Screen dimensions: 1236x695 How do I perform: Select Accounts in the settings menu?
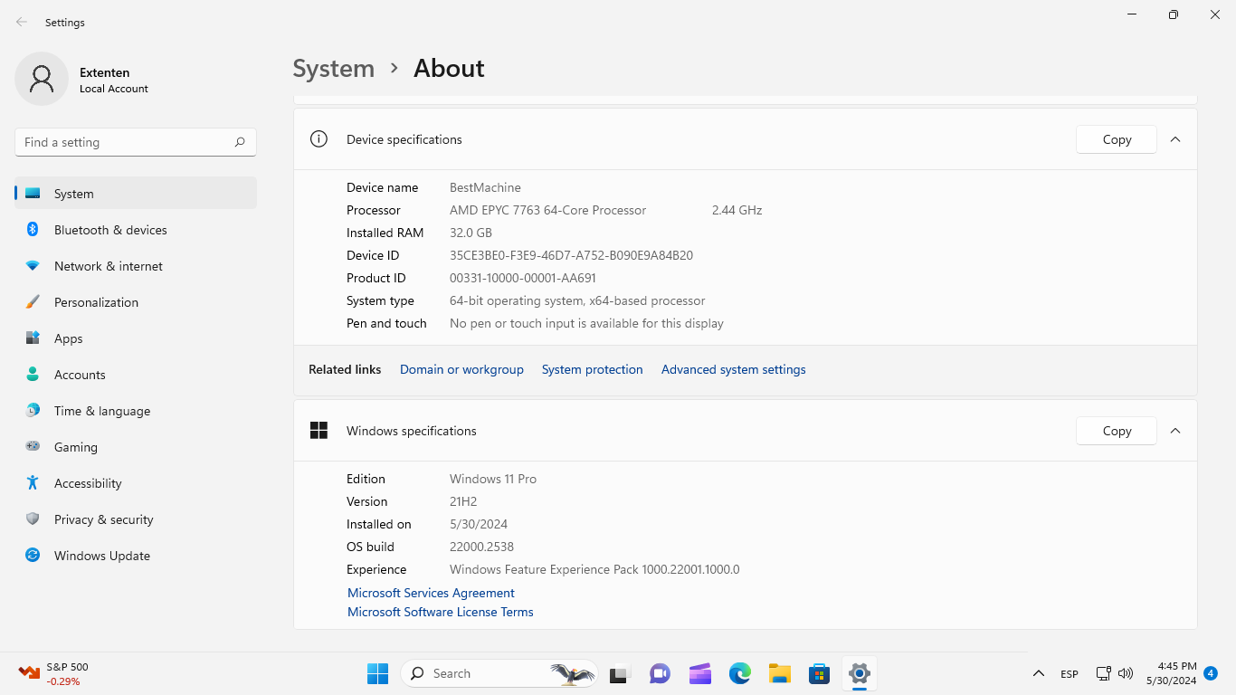point(80,375)
